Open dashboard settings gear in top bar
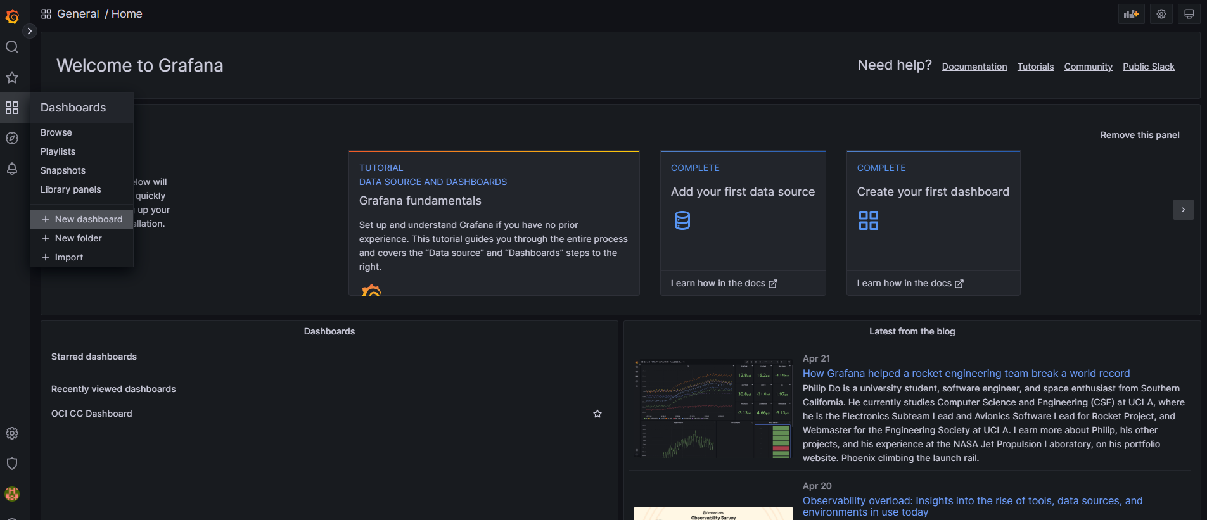 pyautogui.click(x=1161, y=14)
